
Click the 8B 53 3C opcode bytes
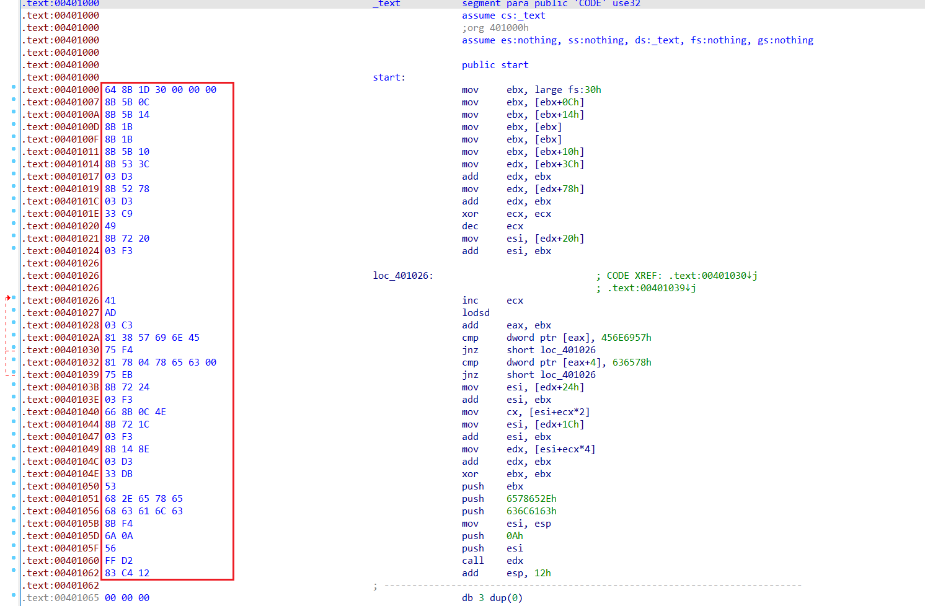(x=127, y=164)
